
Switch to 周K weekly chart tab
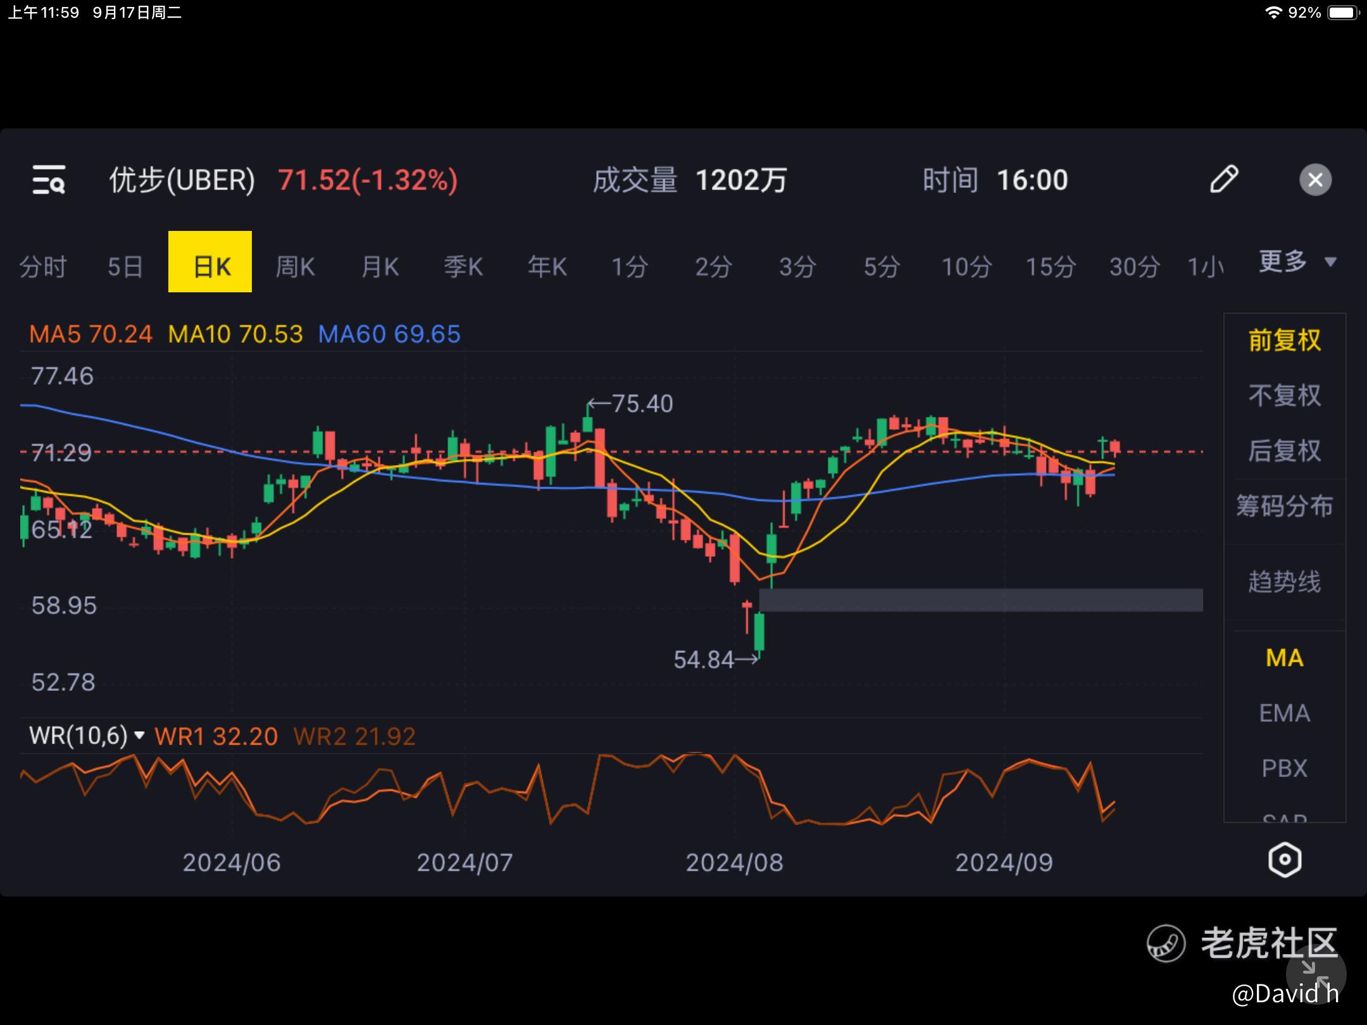(x=295, y=267)
